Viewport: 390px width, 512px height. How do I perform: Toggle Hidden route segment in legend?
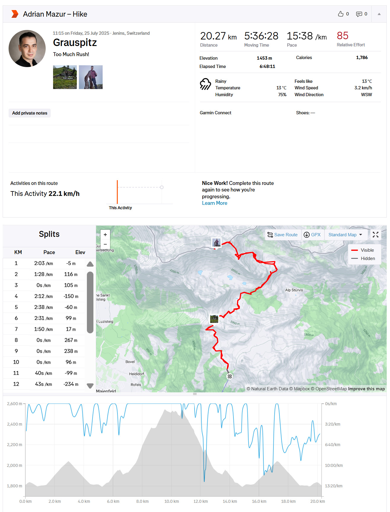(x=363, y=259)
